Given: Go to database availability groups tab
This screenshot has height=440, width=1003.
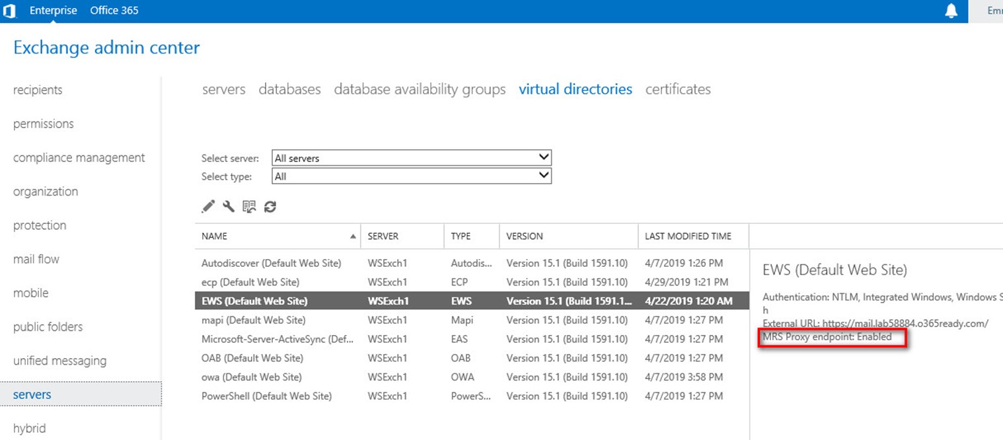Looking at the screenshot, I should click(420, 89).
